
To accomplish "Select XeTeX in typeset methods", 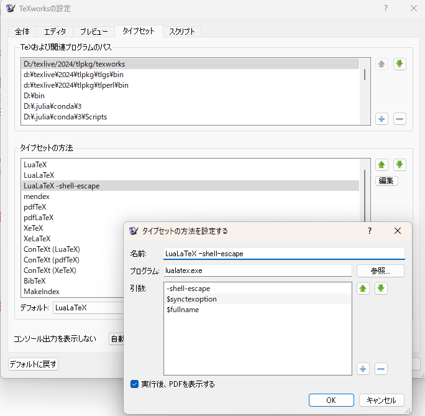I will coord(73,228).
